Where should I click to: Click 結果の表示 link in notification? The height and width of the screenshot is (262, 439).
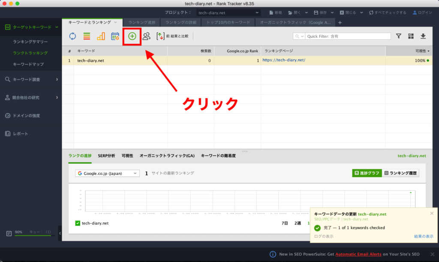click(x=424, y=236)
